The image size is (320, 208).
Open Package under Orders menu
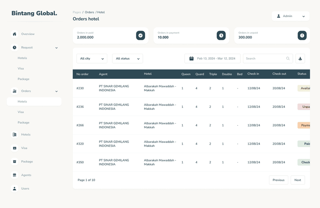(24, 123)
